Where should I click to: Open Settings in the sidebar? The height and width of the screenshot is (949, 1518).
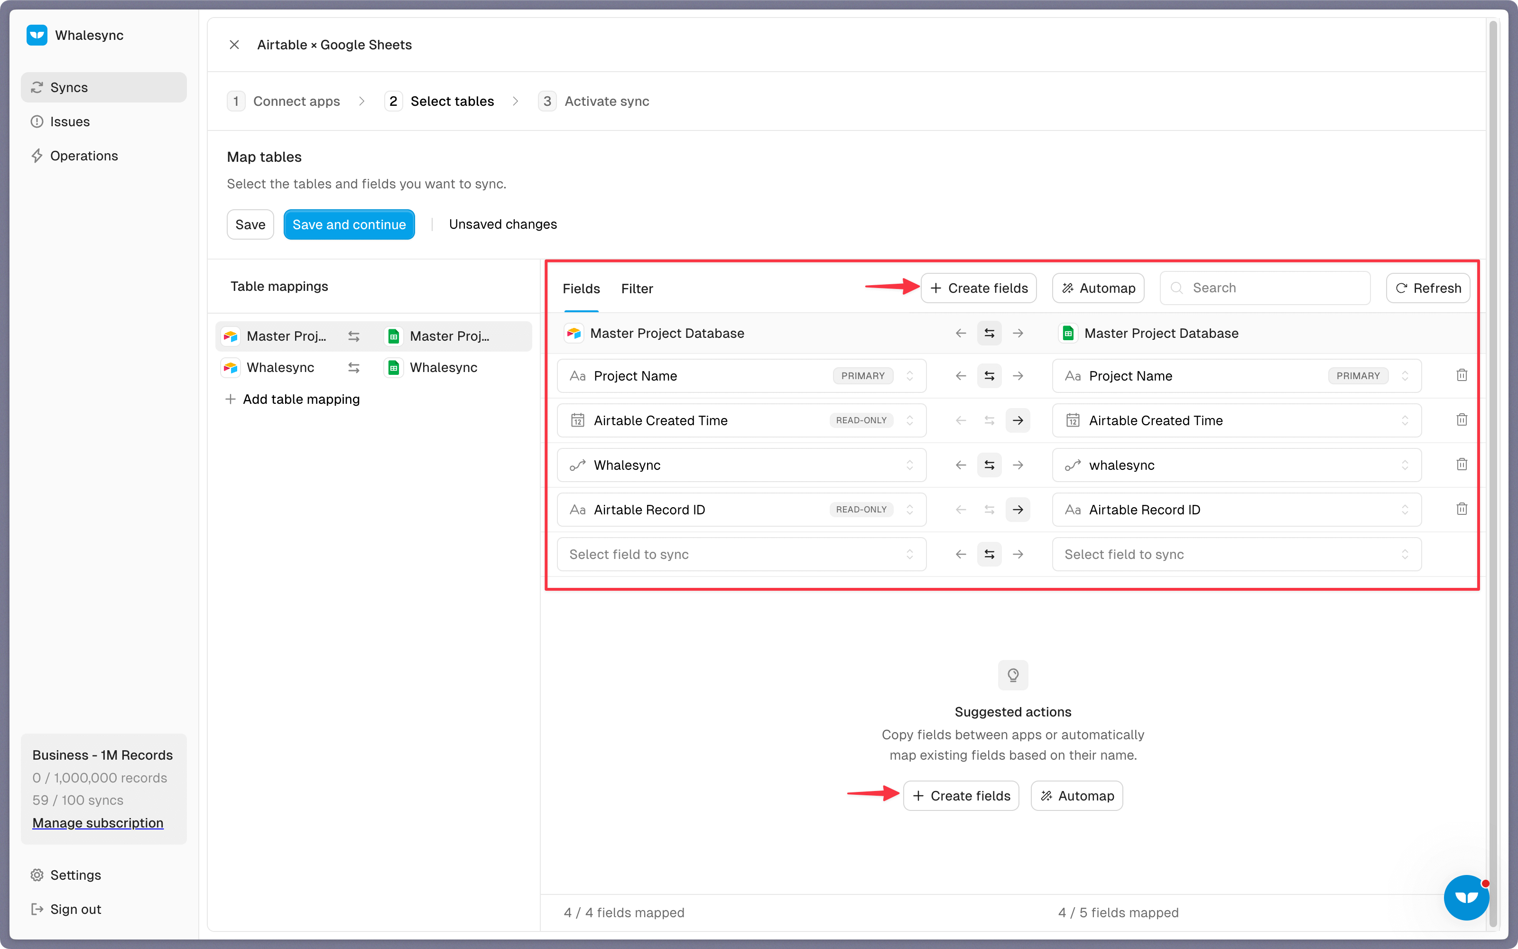[x=103, y=875]
